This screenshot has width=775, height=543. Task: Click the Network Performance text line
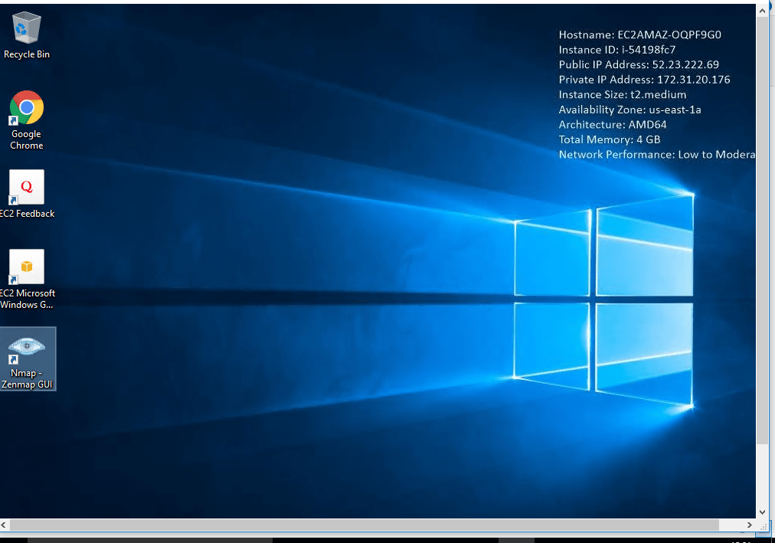click(656, 155)
